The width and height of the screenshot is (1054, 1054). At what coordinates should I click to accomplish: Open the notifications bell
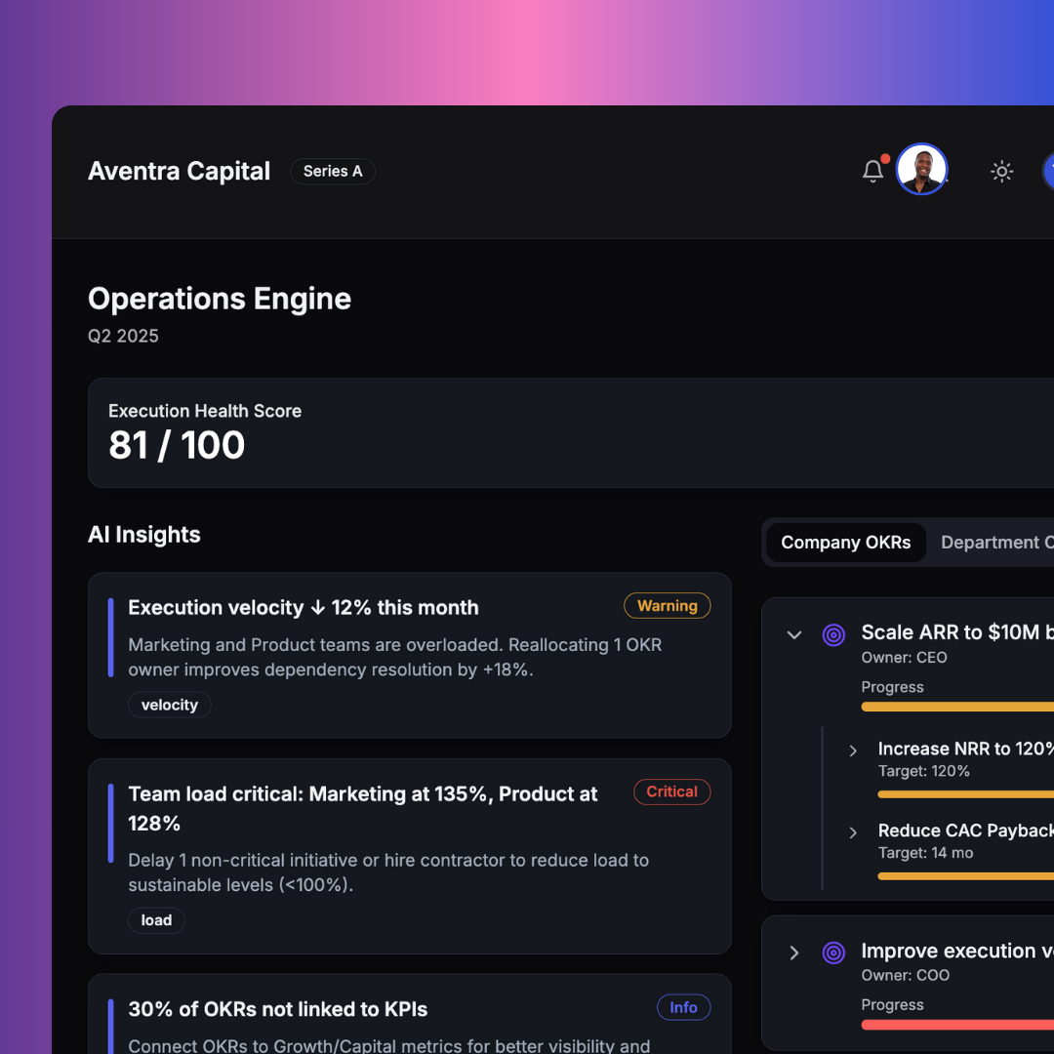[x=872, y=171]
